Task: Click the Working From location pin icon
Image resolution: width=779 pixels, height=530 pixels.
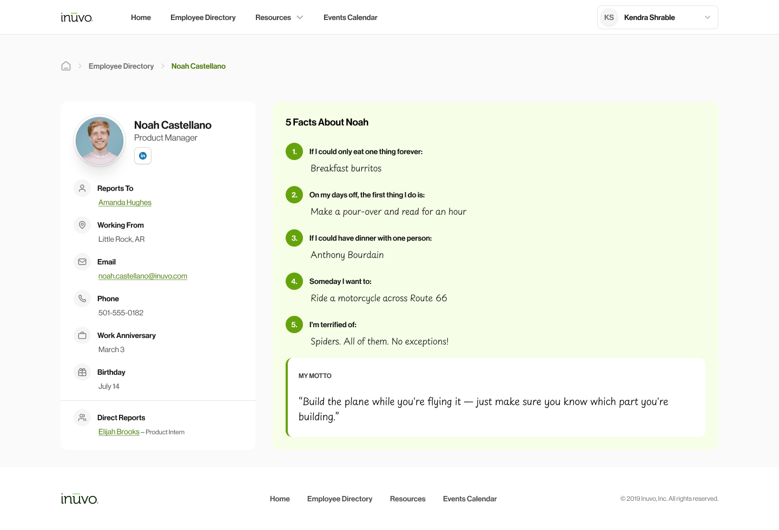Action: tap(82, 225)
